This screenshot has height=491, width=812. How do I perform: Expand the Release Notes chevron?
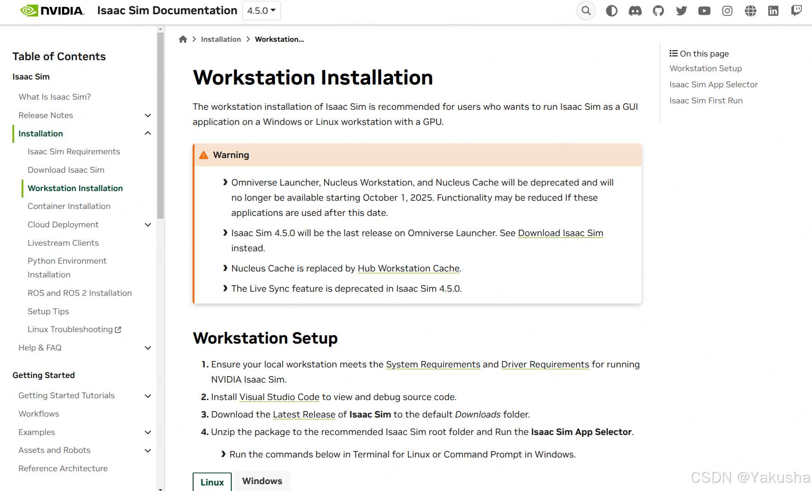click(x=148, y=115)
